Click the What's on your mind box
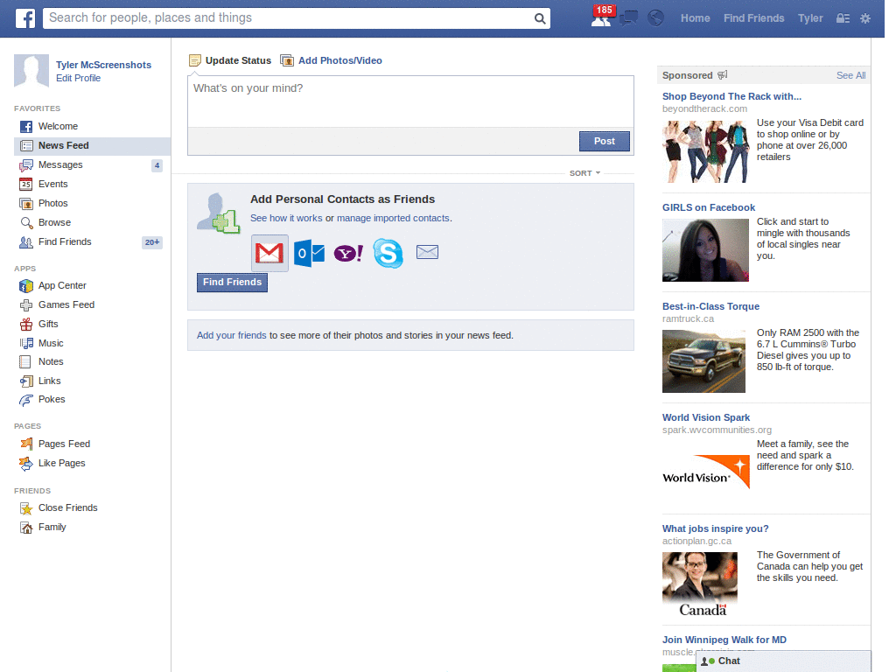 (410, 101)
